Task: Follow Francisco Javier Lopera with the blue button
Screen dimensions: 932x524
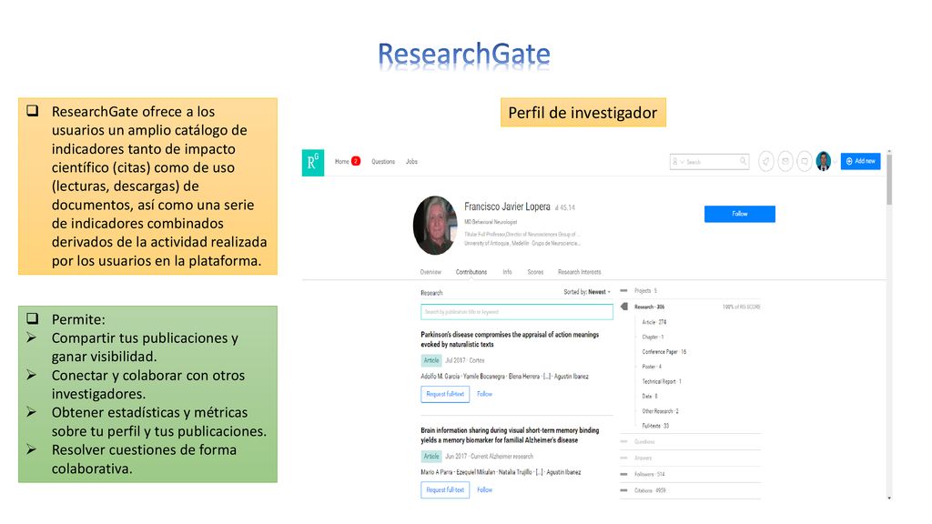Action: pos(739,214)
